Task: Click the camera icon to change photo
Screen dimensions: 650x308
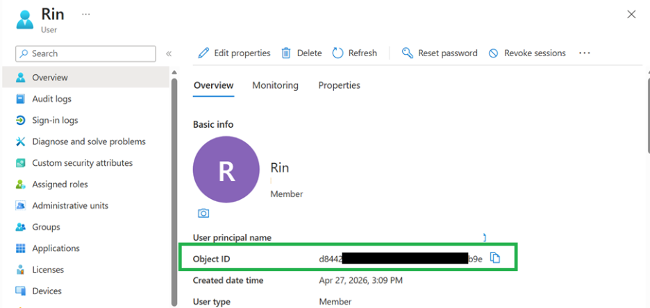Action: 203,213
